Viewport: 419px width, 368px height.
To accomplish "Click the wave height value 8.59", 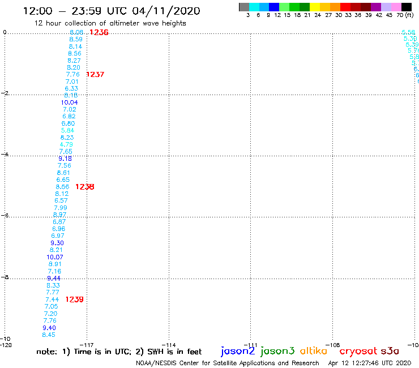I will tap(76, 39).
